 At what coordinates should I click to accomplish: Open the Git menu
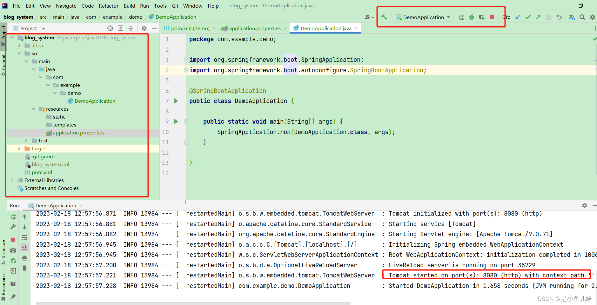coord(175,6)
